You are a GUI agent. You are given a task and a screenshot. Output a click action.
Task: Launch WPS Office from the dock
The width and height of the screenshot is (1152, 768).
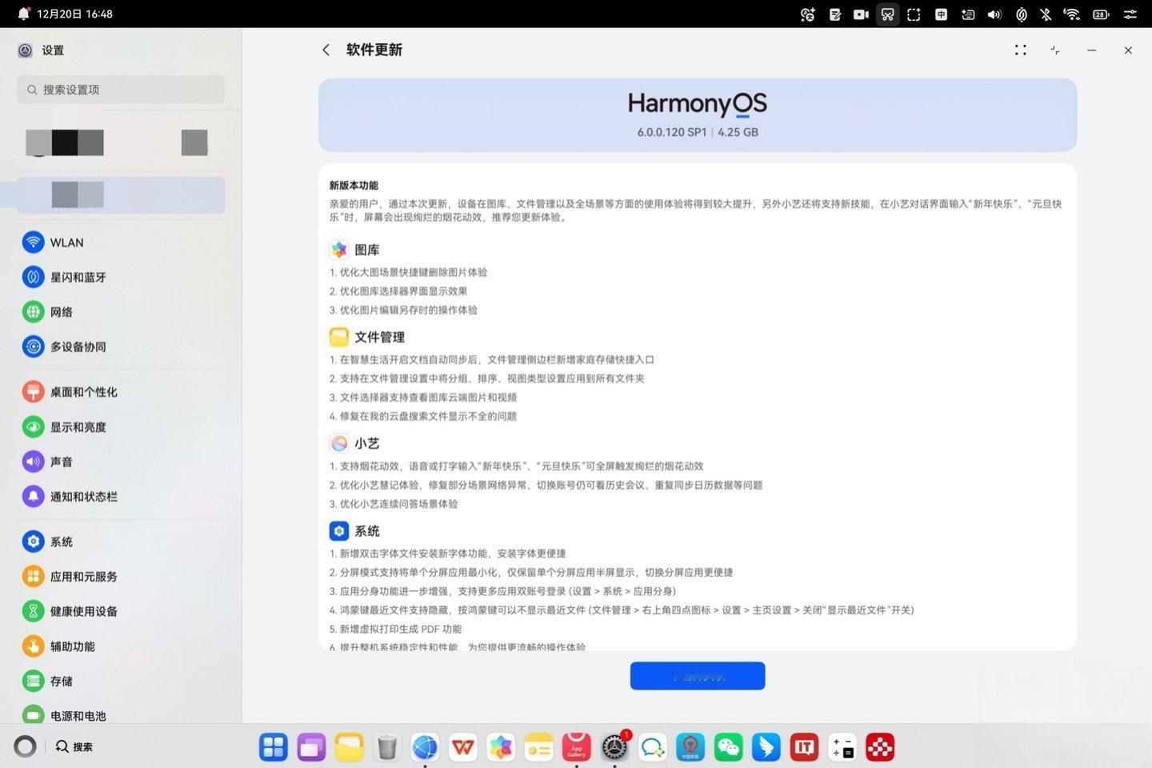coord(462,747)
